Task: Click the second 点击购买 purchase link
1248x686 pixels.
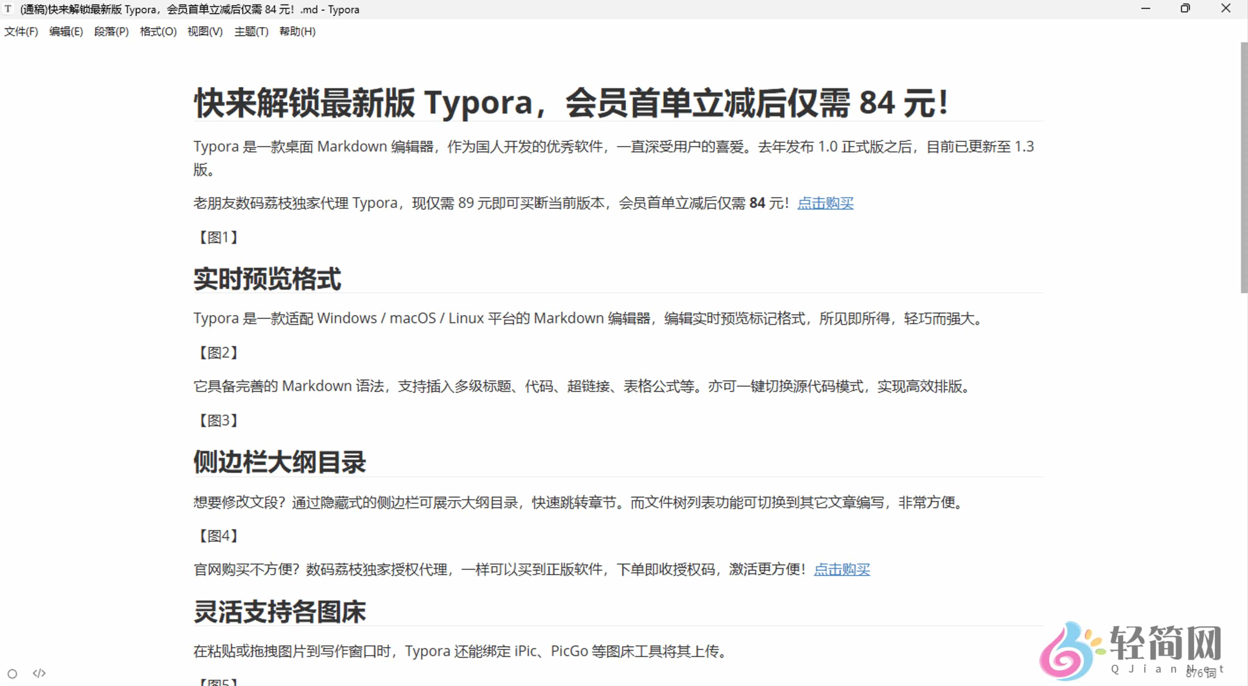Action: point(842,570)
